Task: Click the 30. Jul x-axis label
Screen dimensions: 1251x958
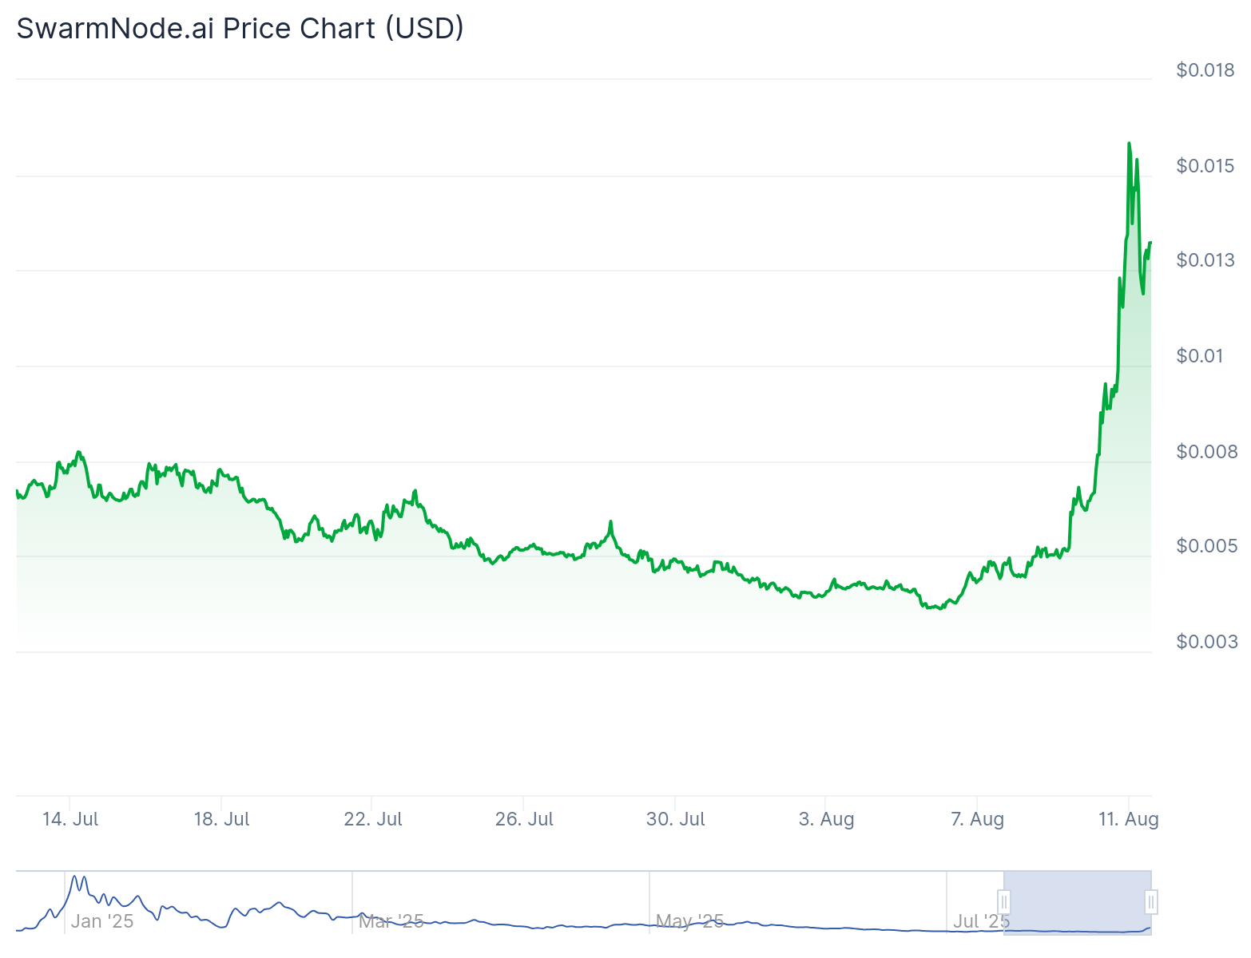Action: (676, 819)
